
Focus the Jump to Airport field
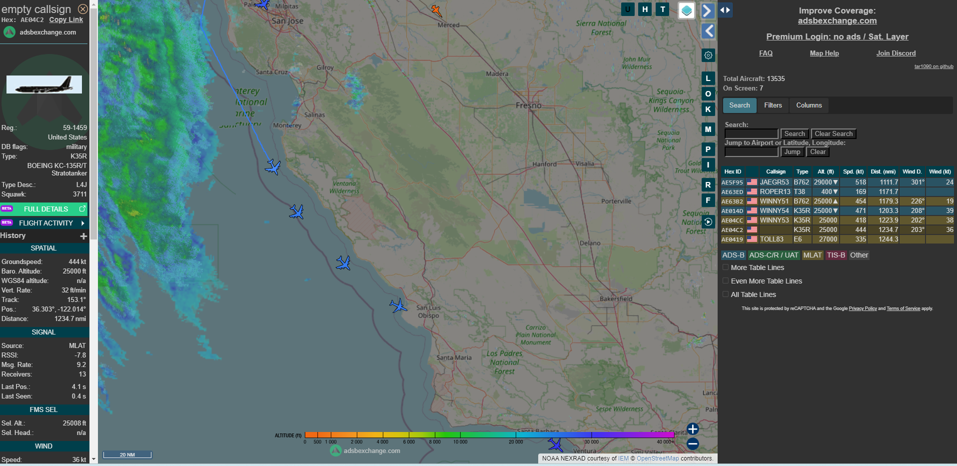click(751, 151)
